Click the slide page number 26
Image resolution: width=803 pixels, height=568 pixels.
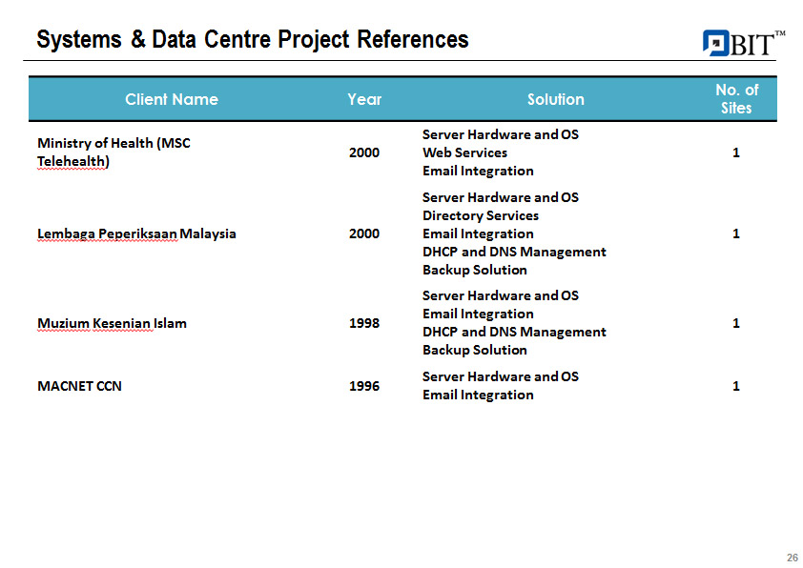pos(792,558)
